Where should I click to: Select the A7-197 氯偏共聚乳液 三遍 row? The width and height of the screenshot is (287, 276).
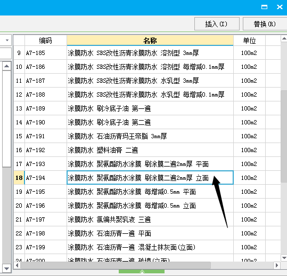coord(147,219)
